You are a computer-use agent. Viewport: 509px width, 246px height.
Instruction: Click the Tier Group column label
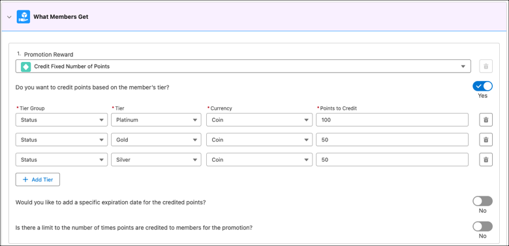coord(32,108)
